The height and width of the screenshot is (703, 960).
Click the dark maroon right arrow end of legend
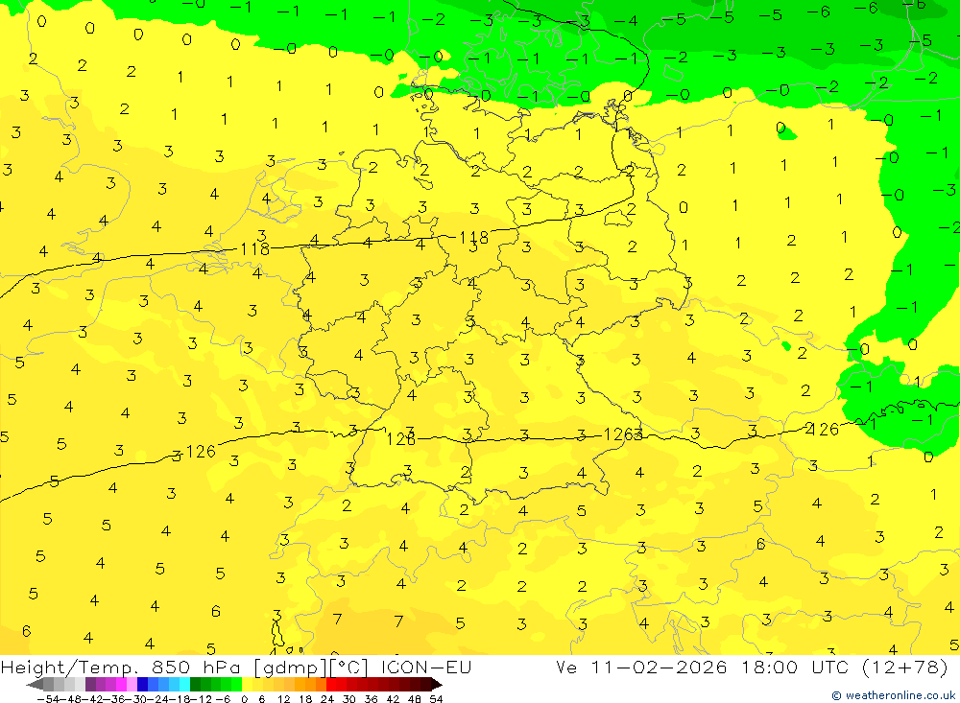click(x=436, y=685)
